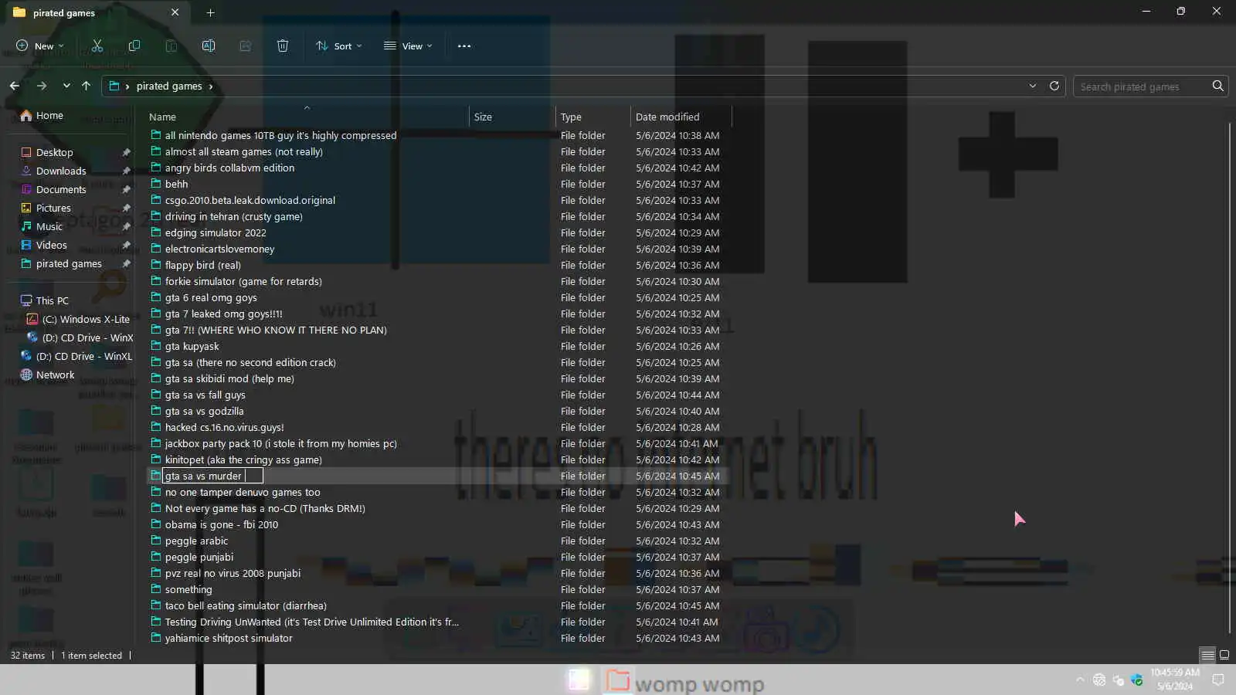
Task: Open the See more (three dots) menu
Action: 464,46
